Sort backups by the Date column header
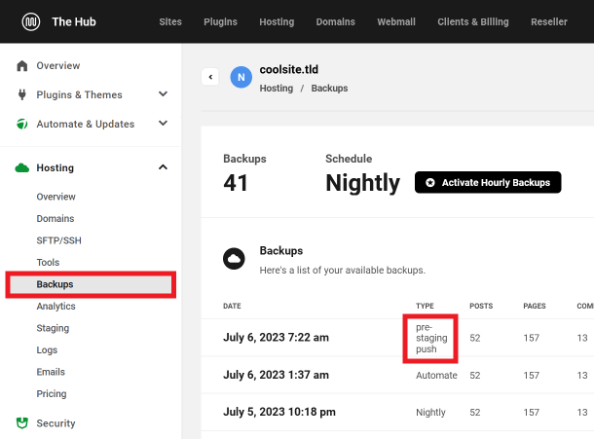Screen dimensions: 594x439 click(x=232, y=306)
